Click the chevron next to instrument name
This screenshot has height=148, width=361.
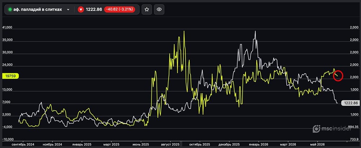pos(68,10)
